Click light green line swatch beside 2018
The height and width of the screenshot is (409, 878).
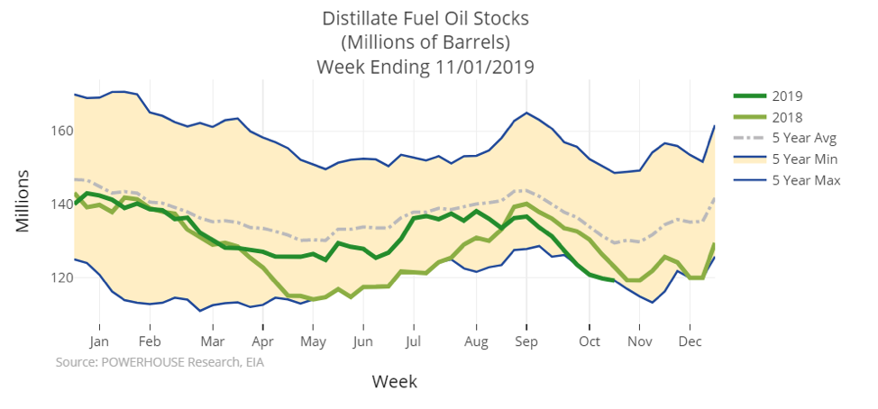point(750,117)
